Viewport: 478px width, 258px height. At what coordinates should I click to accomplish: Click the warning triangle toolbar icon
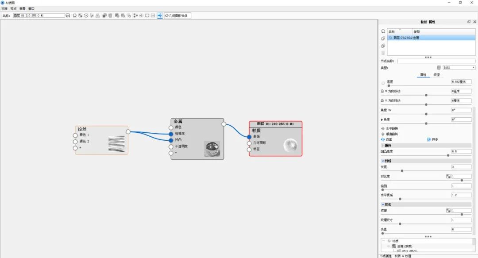tap(97, 15)
